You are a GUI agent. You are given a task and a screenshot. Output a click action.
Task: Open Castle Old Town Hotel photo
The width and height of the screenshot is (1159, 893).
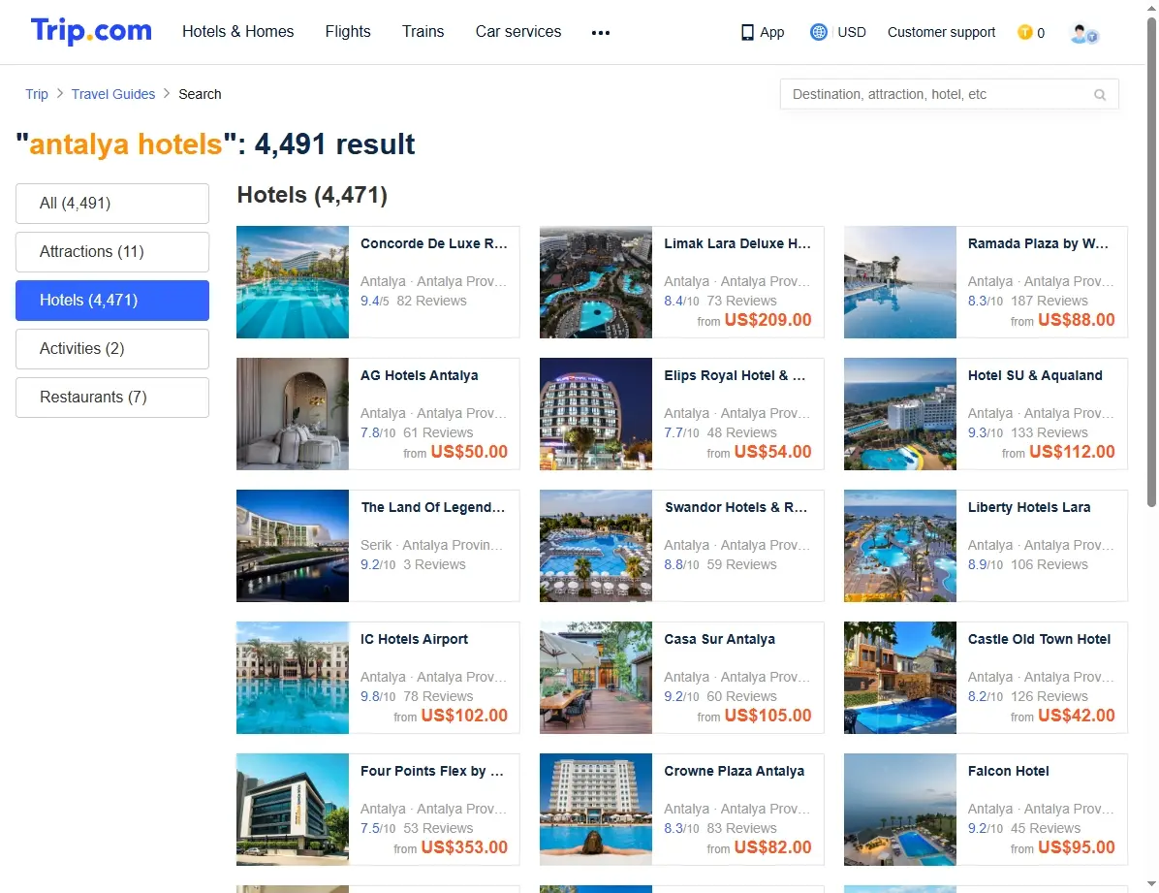point(900,677)
